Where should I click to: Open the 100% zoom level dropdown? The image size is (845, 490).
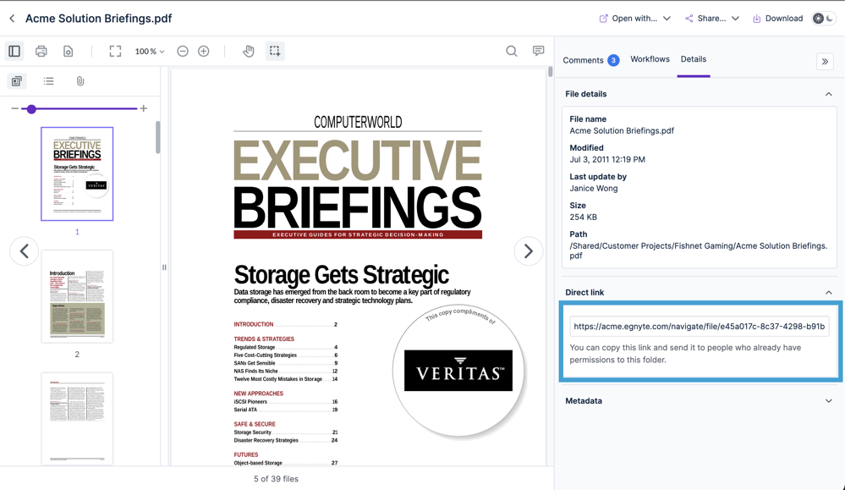tap(149, 52)
